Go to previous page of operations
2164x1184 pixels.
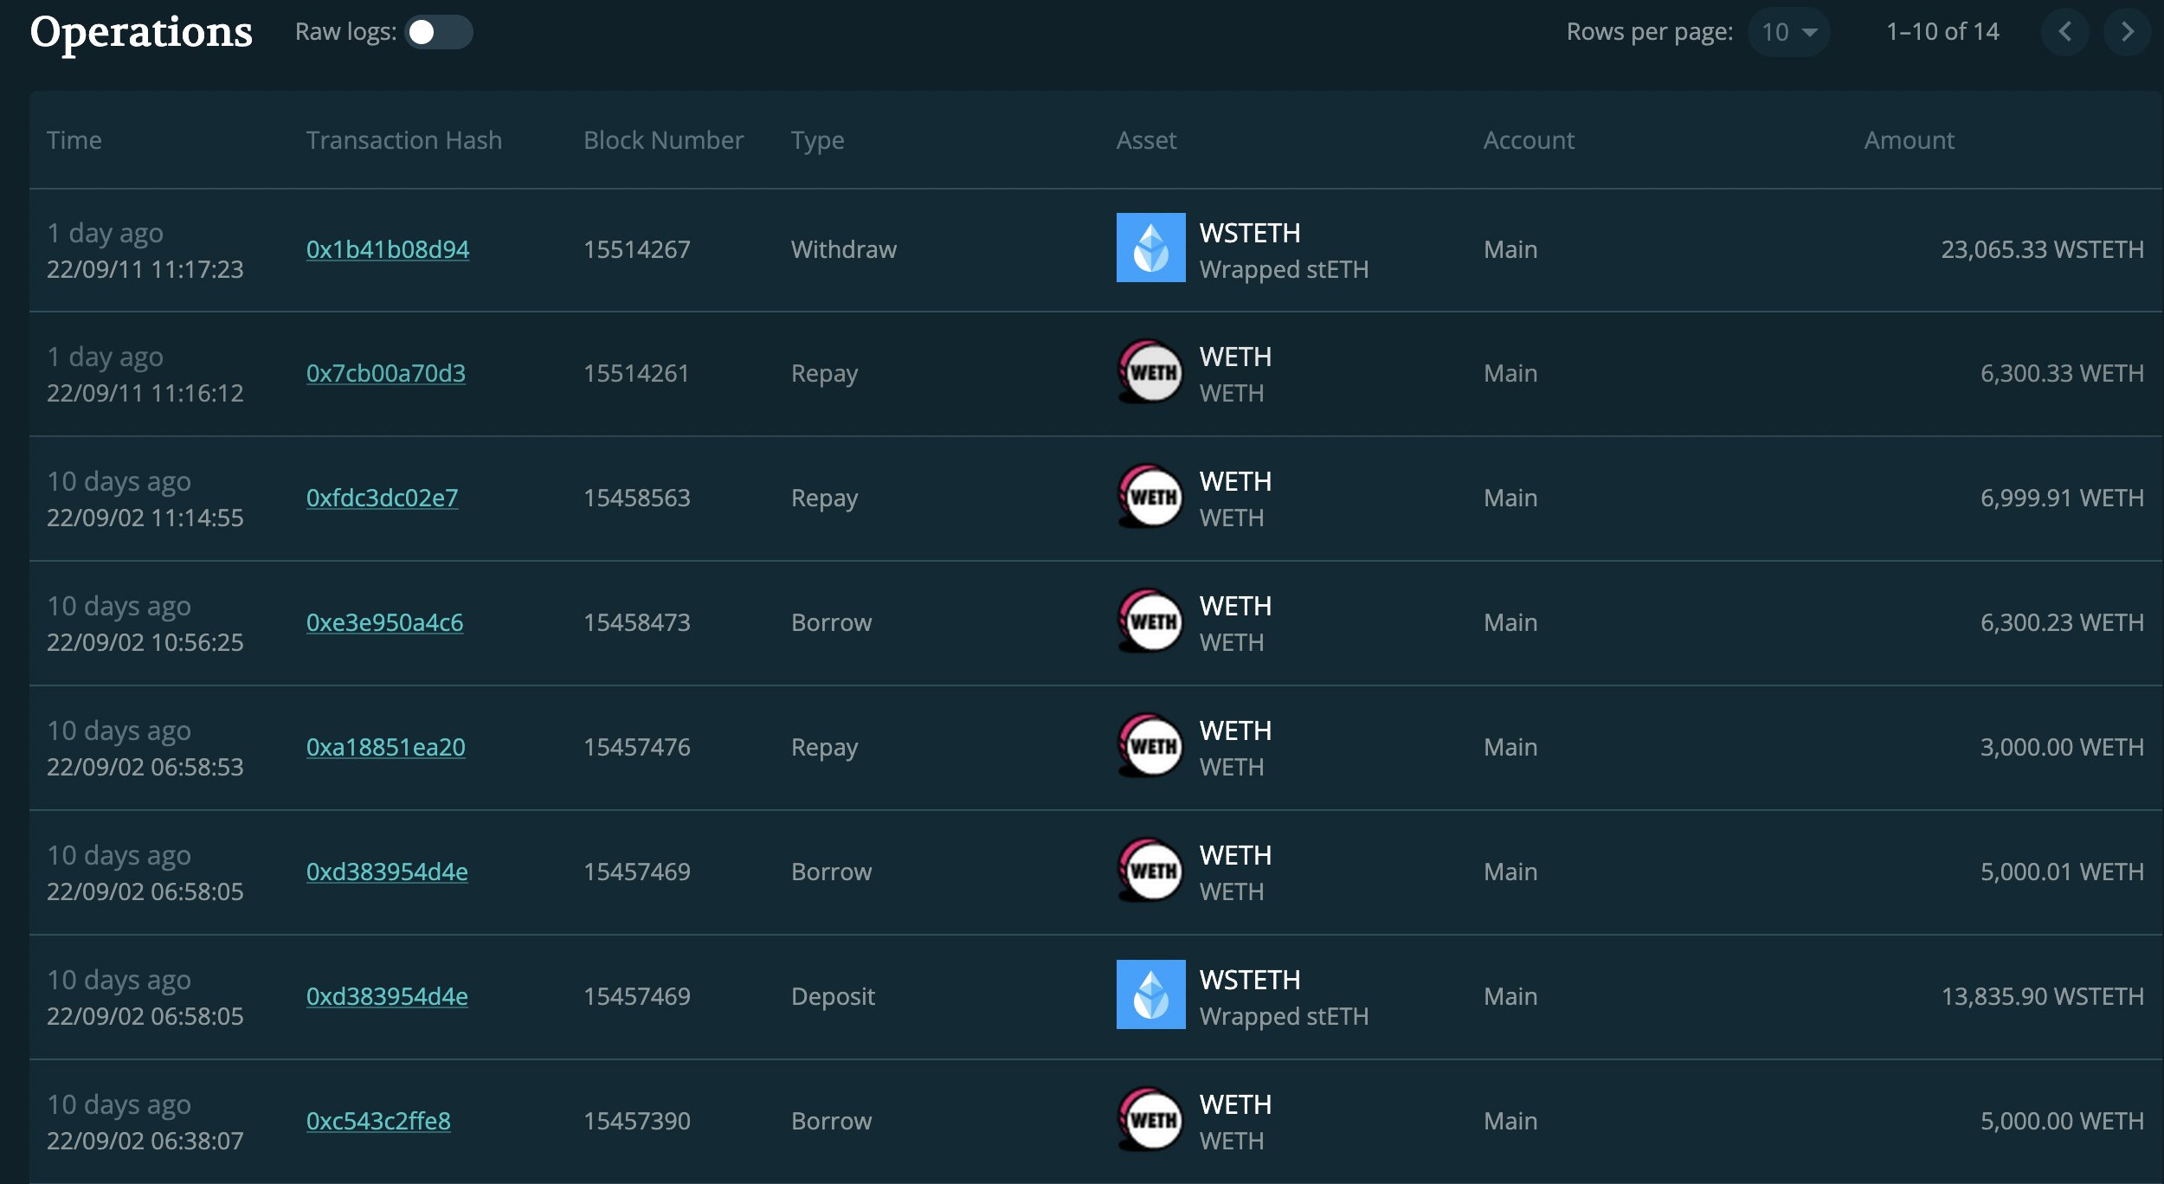(x=2064, y=32)
